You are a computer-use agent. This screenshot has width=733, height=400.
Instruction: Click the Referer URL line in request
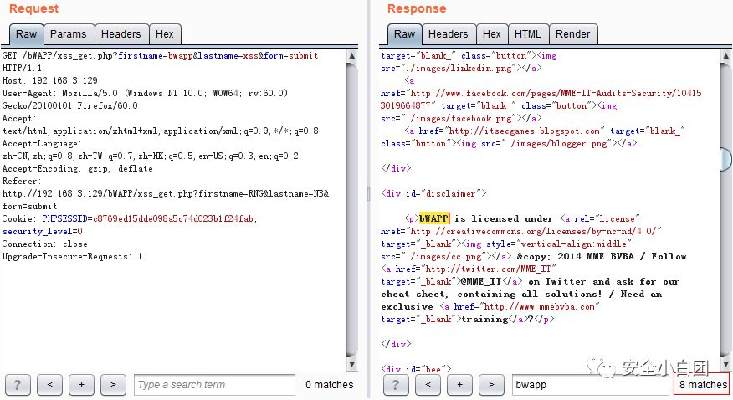click(x=166, y=193)
